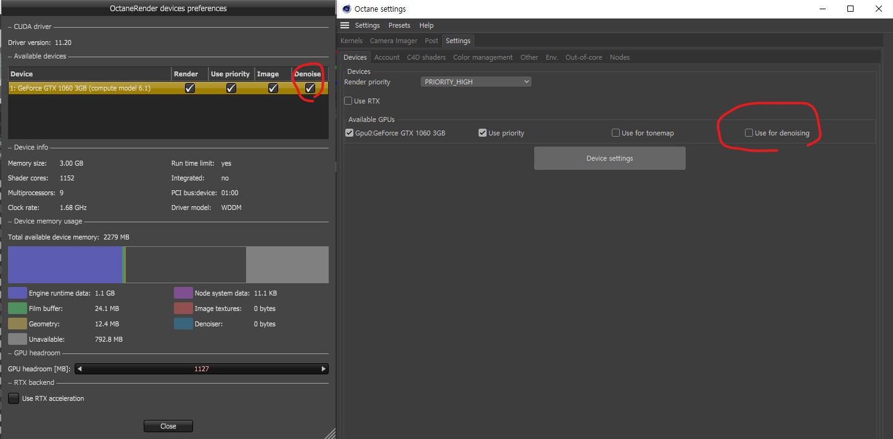Open the Env. sub-tab

552,57
